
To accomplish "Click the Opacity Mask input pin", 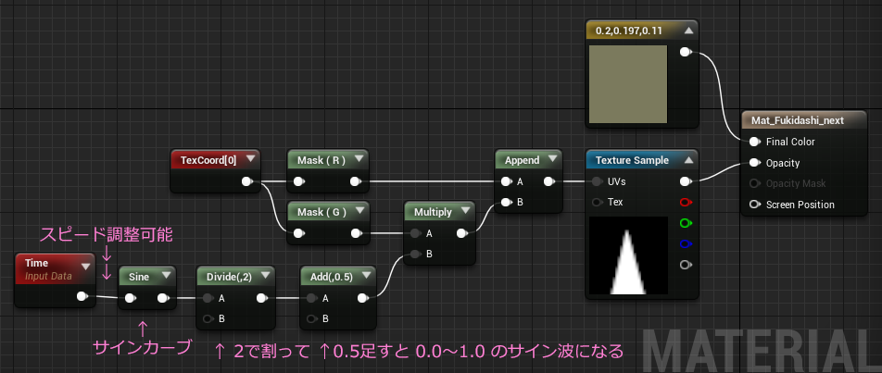I will 754,183.
